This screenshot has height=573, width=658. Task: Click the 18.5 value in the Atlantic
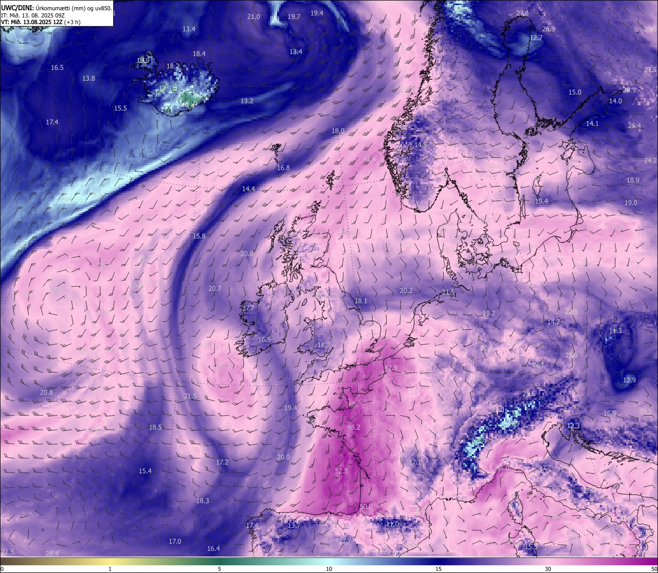(155, 427)
